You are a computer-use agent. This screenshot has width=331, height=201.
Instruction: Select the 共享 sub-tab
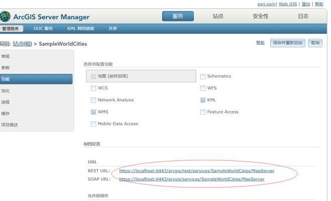click(x=113, y=29)
